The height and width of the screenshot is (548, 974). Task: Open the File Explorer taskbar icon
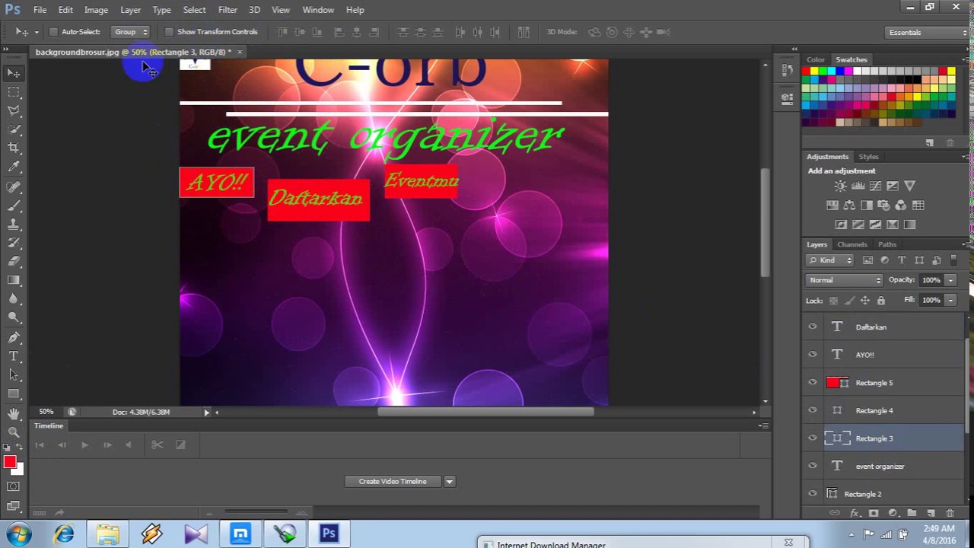107,534
